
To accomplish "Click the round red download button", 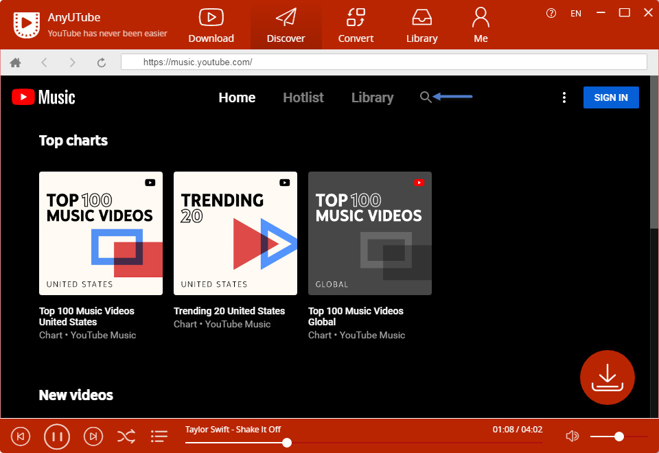I will tap(607, 377).
